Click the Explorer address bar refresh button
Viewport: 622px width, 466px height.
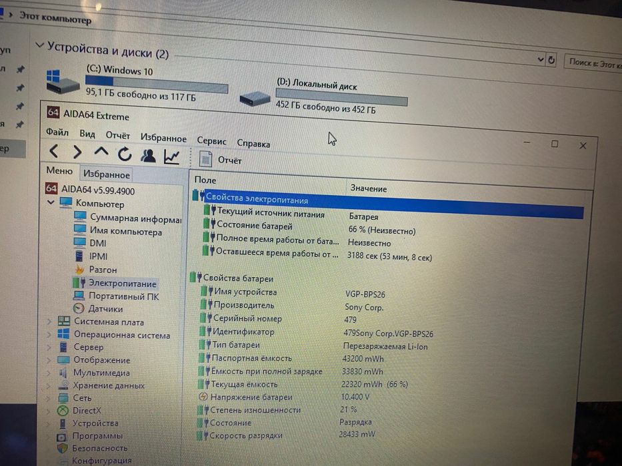pyautogui.click(x=551, y=59)
